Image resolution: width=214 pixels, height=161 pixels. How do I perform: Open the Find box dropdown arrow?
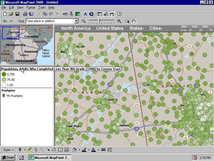[77, 21]
